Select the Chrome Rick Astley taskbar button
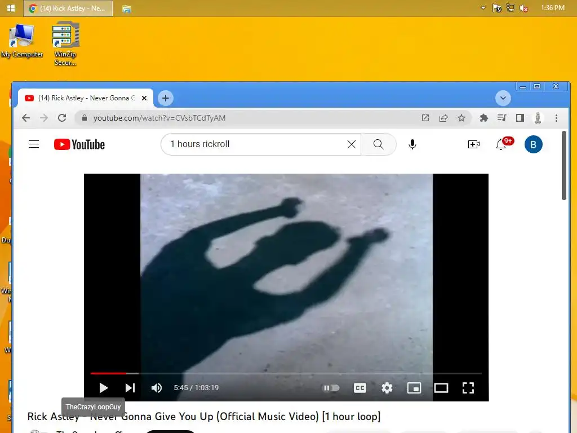Viewport: 577px width, 433px height. [68, 8]
